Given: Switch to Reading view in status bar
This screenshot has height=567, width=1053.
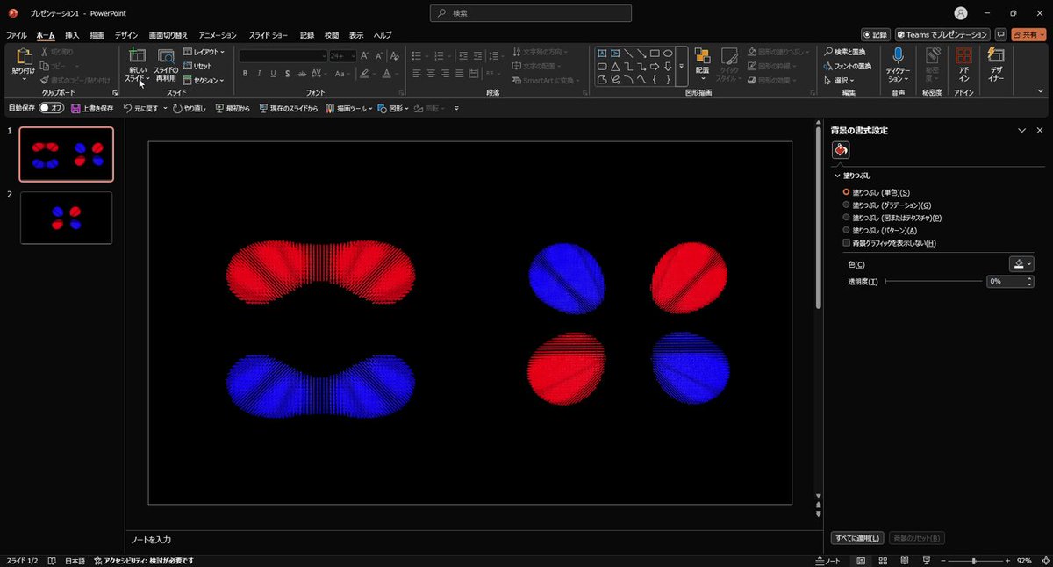Looking at the screenshot, I should pos(904,561).
